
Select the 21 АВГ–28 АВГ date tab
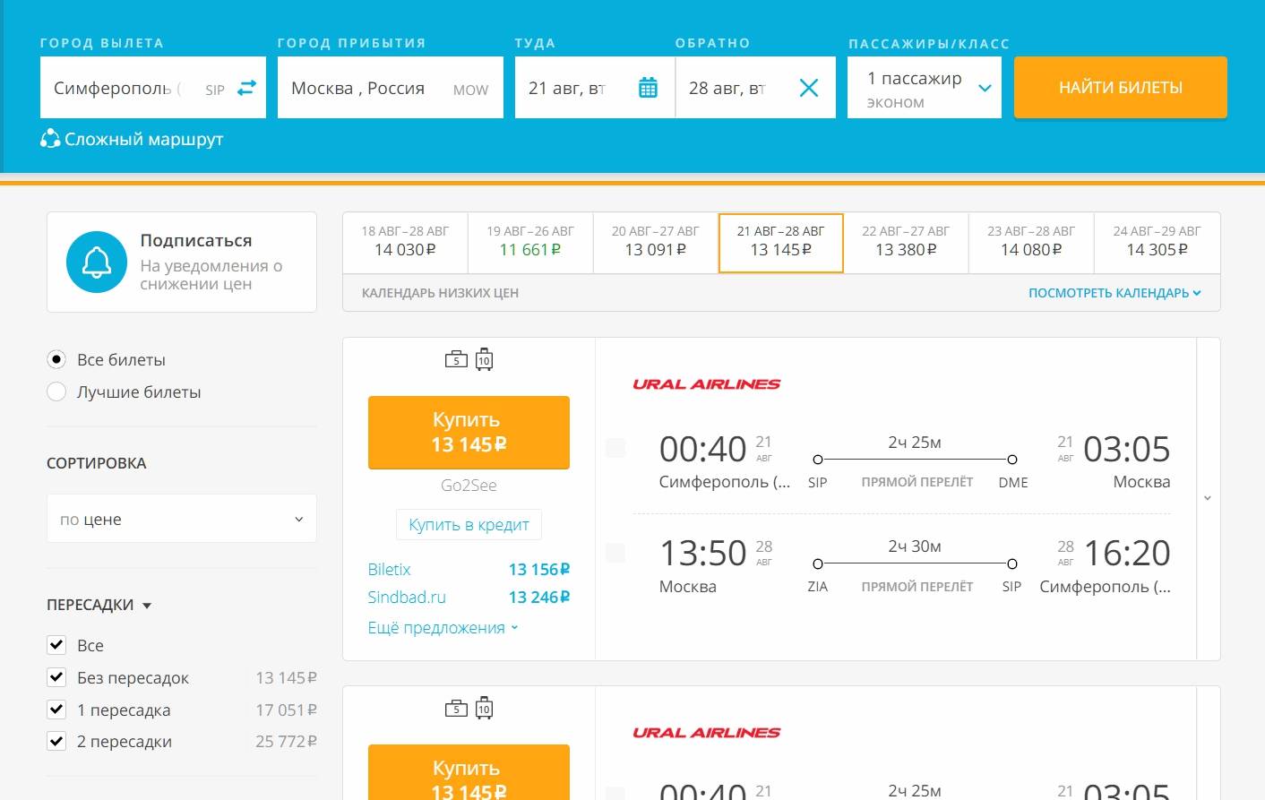pyautogui.click(x=780, y=242)
